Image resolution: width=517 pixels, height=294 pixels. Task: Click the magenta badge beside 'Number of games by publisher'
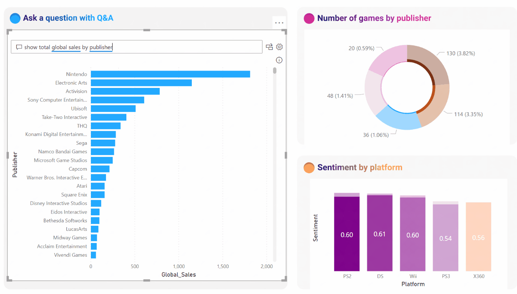click(x=309, y=18)
